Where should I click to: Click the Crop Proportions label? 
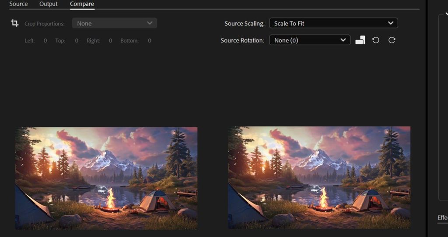coord(44,24)
